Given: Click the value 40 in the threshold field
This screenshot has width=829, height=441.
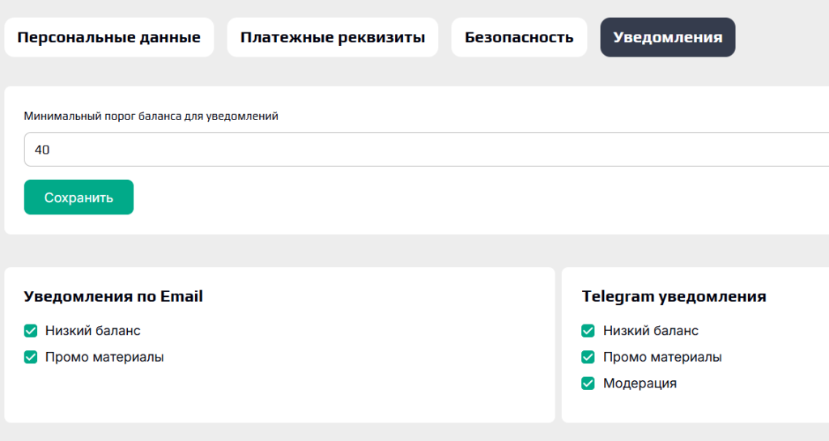Looking at the screenshot, I should [43, 150].
